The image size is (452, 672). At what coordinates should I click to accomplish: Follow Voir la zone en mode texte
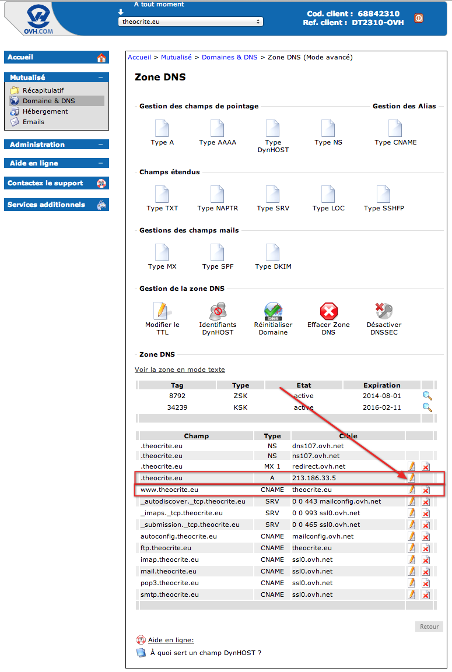point(180,370)
